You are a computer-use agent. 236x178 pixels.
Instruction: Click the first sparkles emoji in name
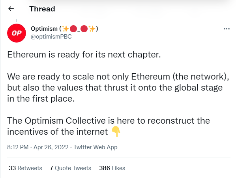[x=66, y=29]
